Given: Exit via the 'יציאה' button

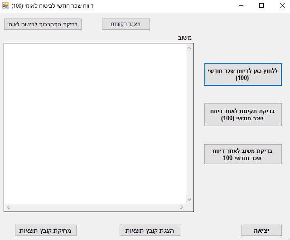Looking at the screenshot, I should [261, 230].
